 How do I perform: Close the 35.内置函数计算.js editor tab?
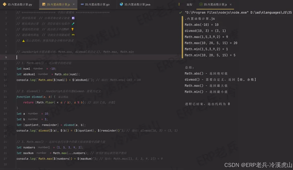point(74,4)
